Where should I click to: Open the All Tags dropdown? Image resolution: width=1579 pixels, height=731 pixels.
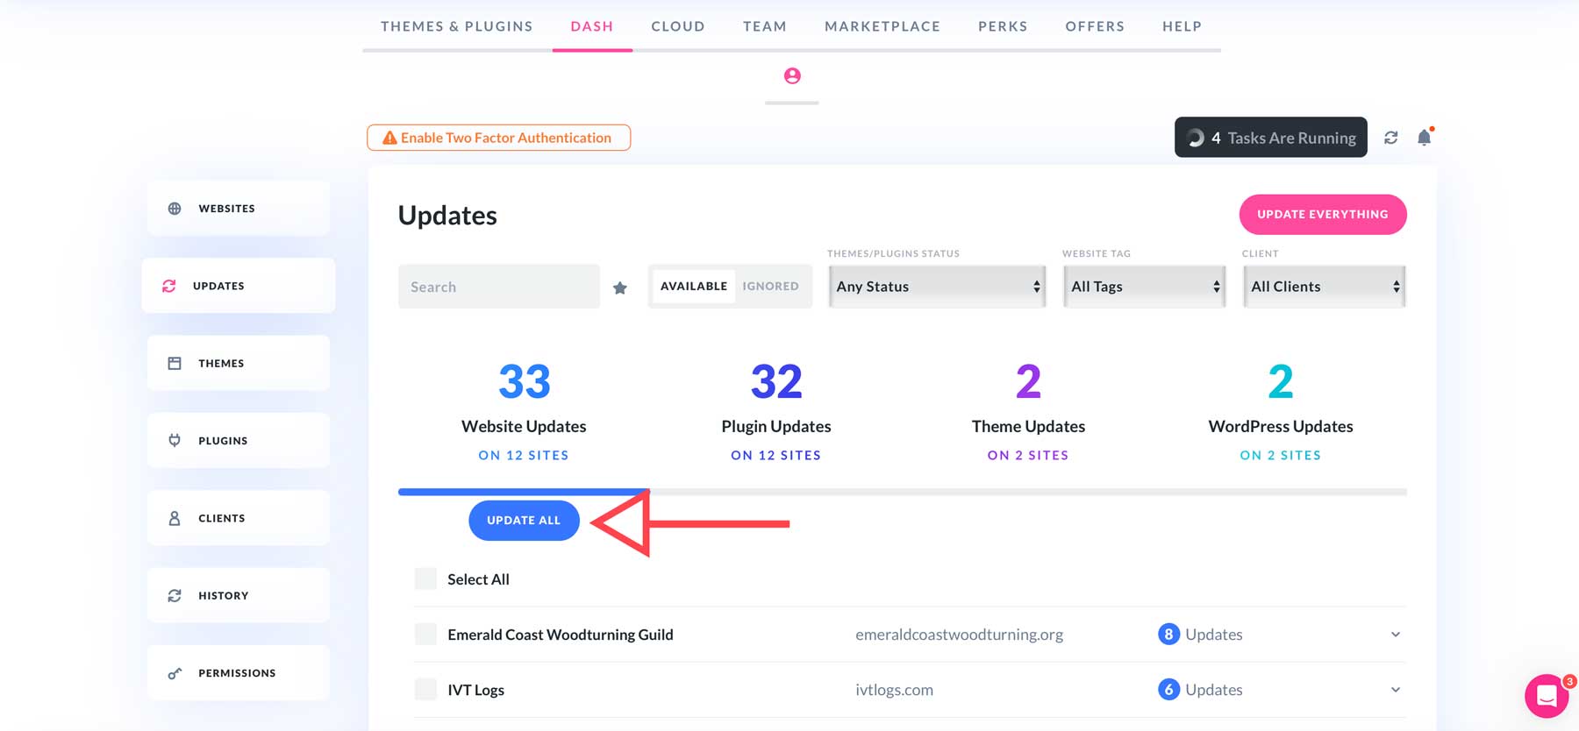coord(1144,287)
